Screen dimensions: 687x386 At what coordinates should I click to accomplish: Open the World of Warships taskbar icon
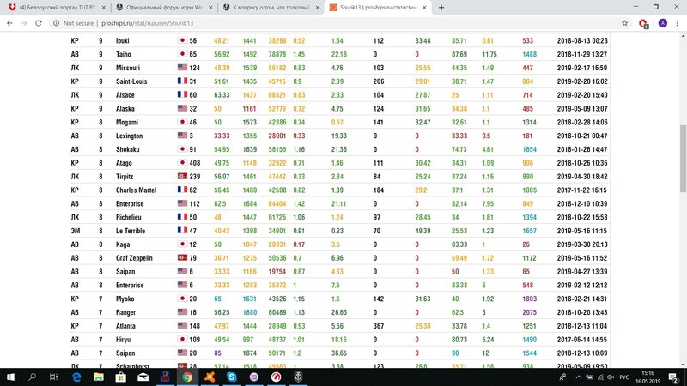tap(298, 377)
